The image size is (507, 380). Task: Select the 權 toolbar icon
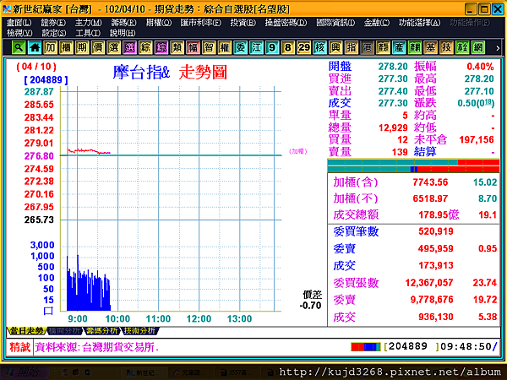(x=225, y=48)
